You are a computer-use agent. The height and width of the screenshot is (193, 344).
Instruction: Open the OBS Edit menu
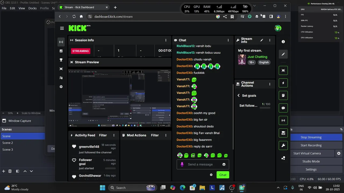coord(12,8)
